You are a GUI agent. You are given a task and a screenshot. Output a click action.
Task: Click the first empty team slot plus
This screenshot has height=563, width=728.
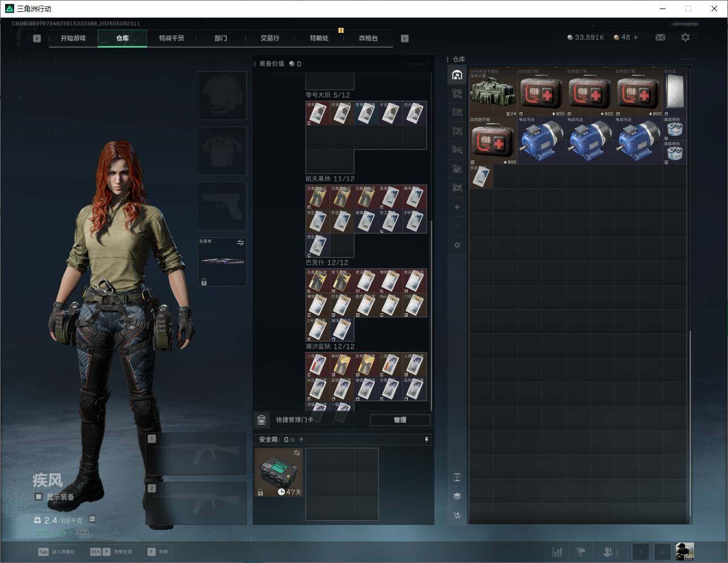(641, 552)
